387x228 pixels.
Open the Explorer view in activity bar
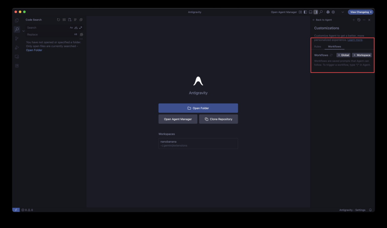point(17,21)
